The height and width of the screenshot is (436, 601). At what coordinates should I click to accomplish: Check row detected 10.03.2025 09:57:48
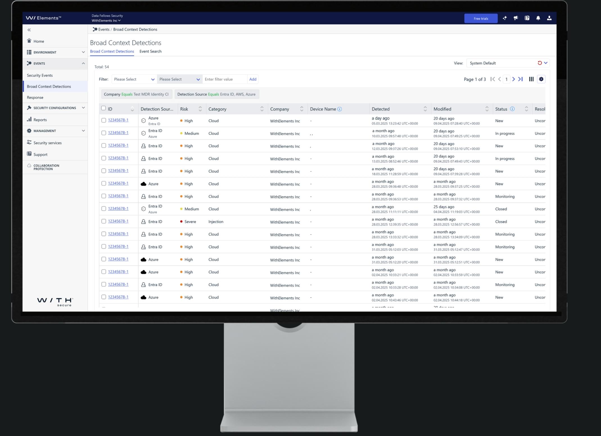[x=104, y=133]
